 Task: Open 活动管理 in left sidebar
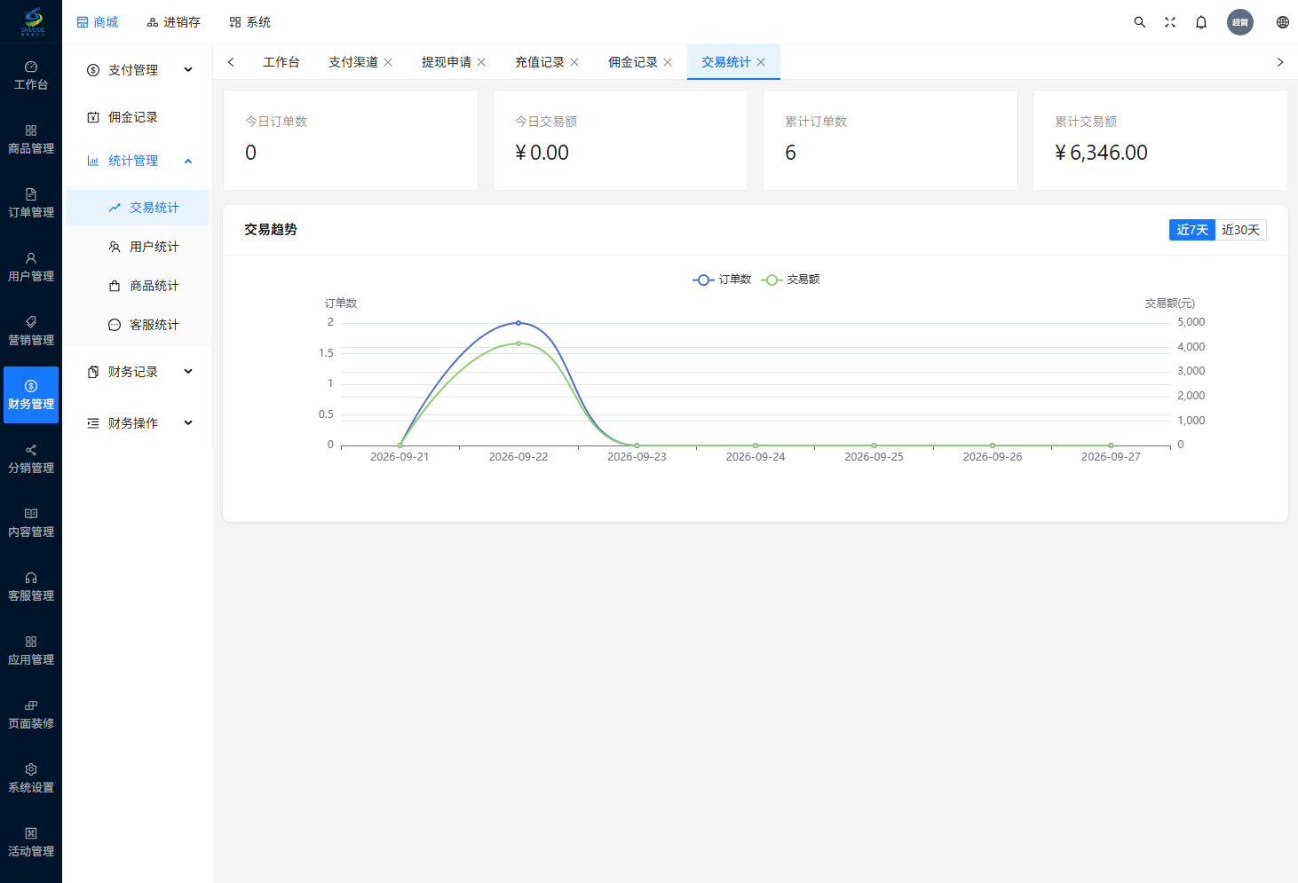(31, 842)
